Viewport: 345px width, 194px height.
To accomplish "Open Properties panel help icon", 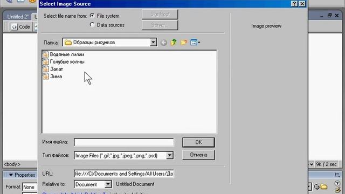I will 337,183.
